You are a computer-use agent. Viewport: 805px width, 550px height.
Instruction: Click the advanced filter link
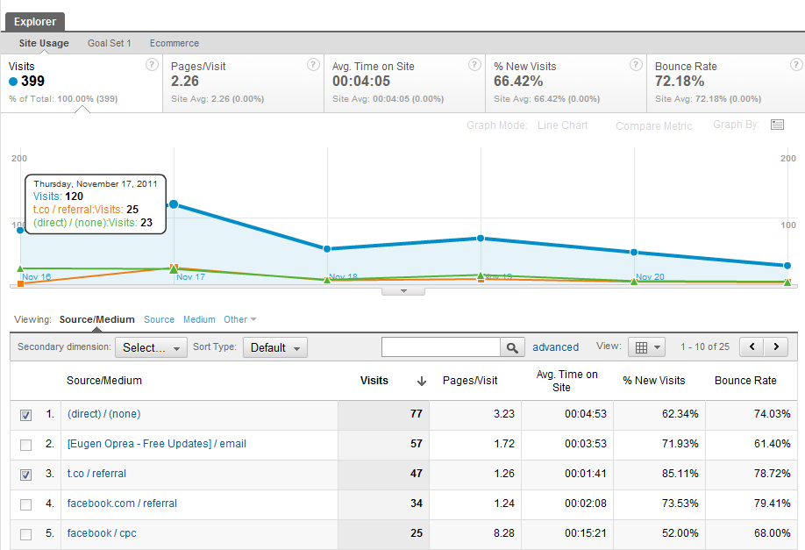pyautogui.click(x=556, y=347)
